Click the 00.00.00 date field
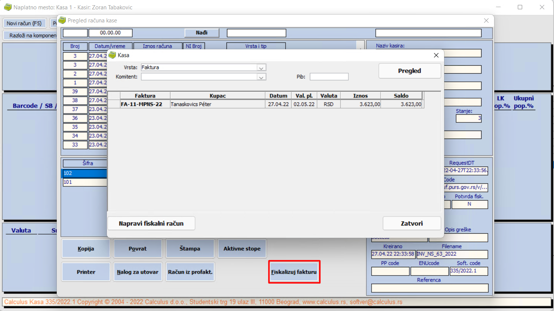The width and height of the screenshot is (554, 311). click(x=110, y=33)
